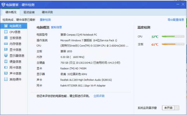Screen dimensions: 187x115
Task: Click the 导出配置信息 link
Action: (176, 20)
